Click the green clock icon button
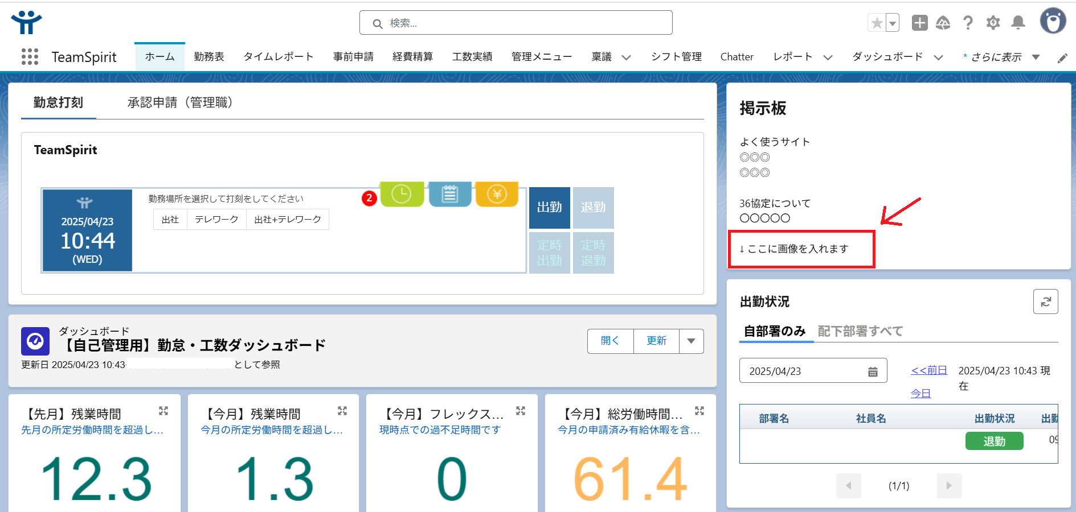 (x=402, y=194)
